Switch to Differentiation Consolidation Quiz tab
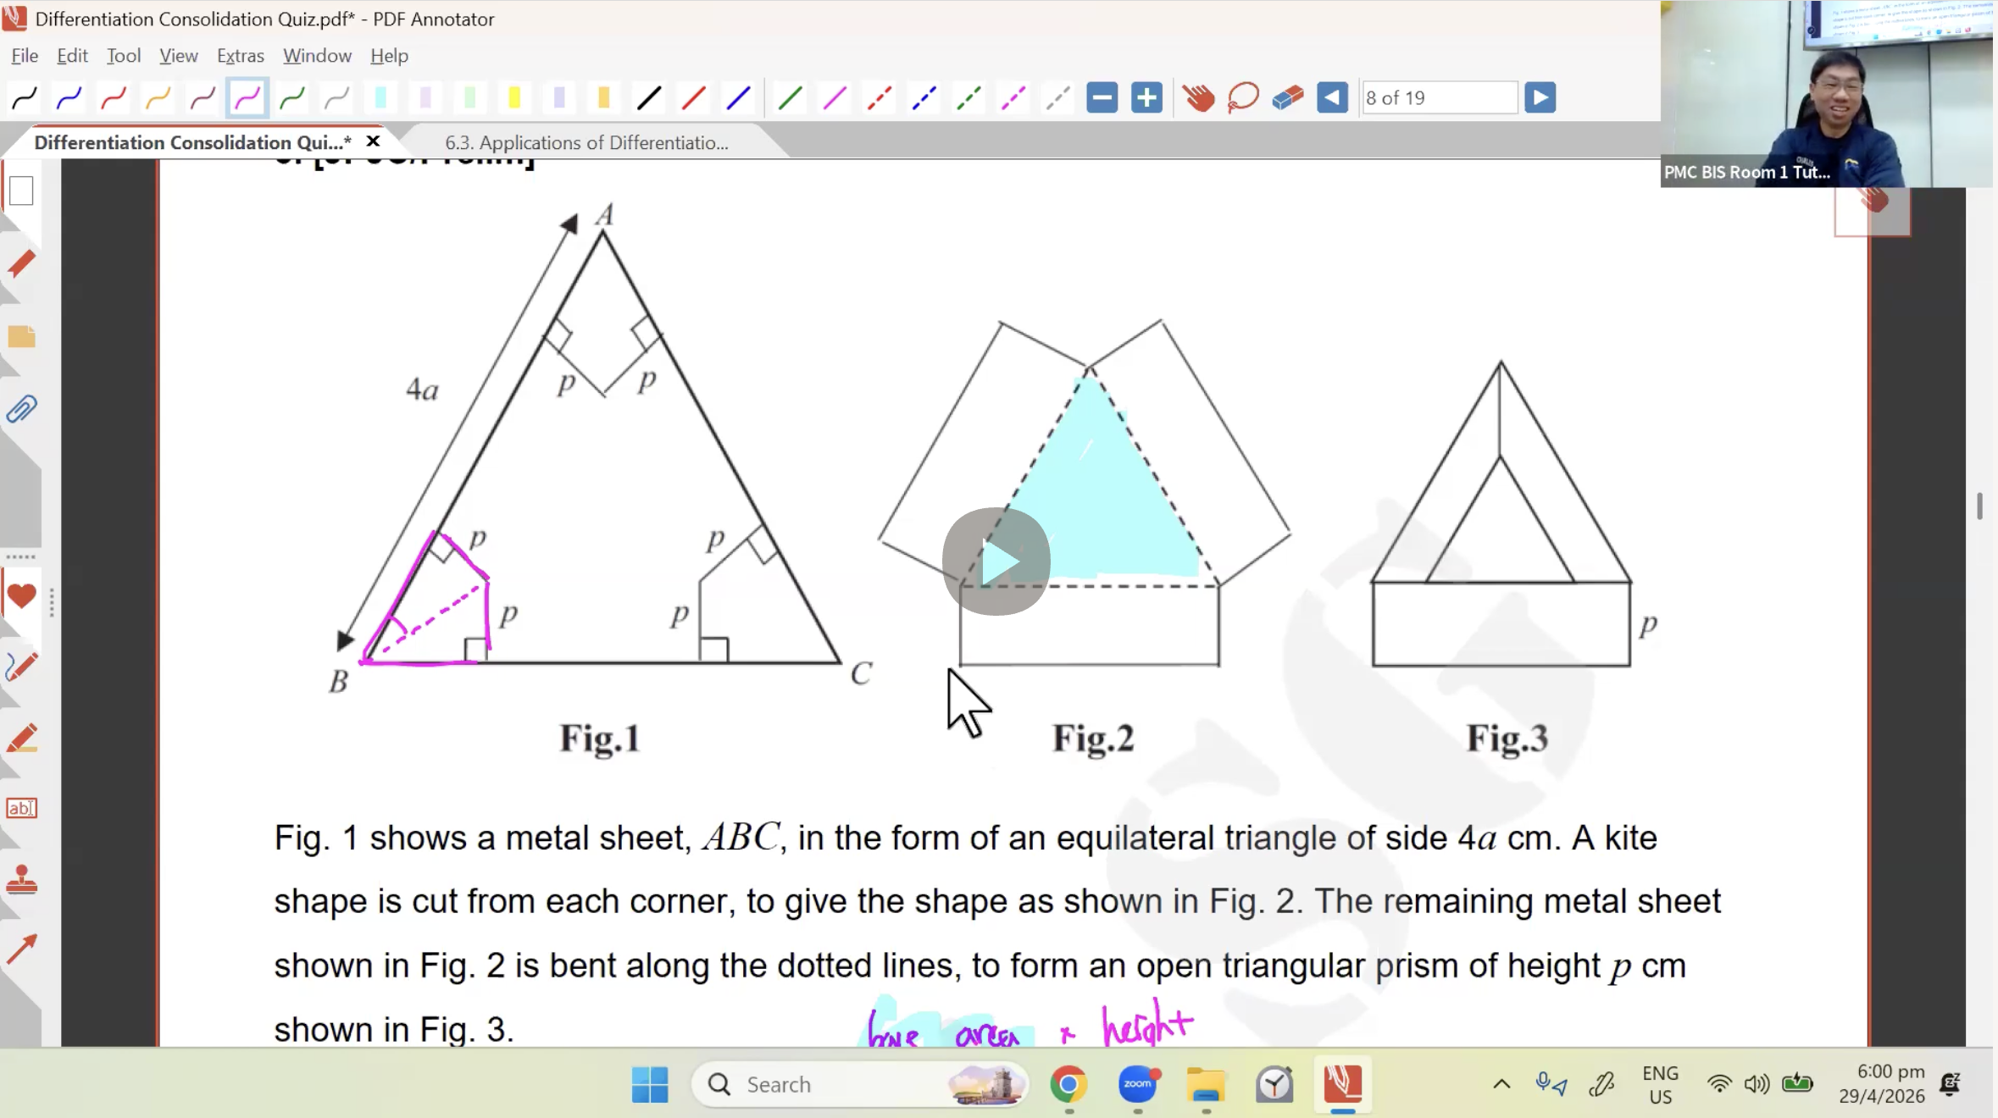The height and width of the screenshot is (1118, 1998). point(192,142)
